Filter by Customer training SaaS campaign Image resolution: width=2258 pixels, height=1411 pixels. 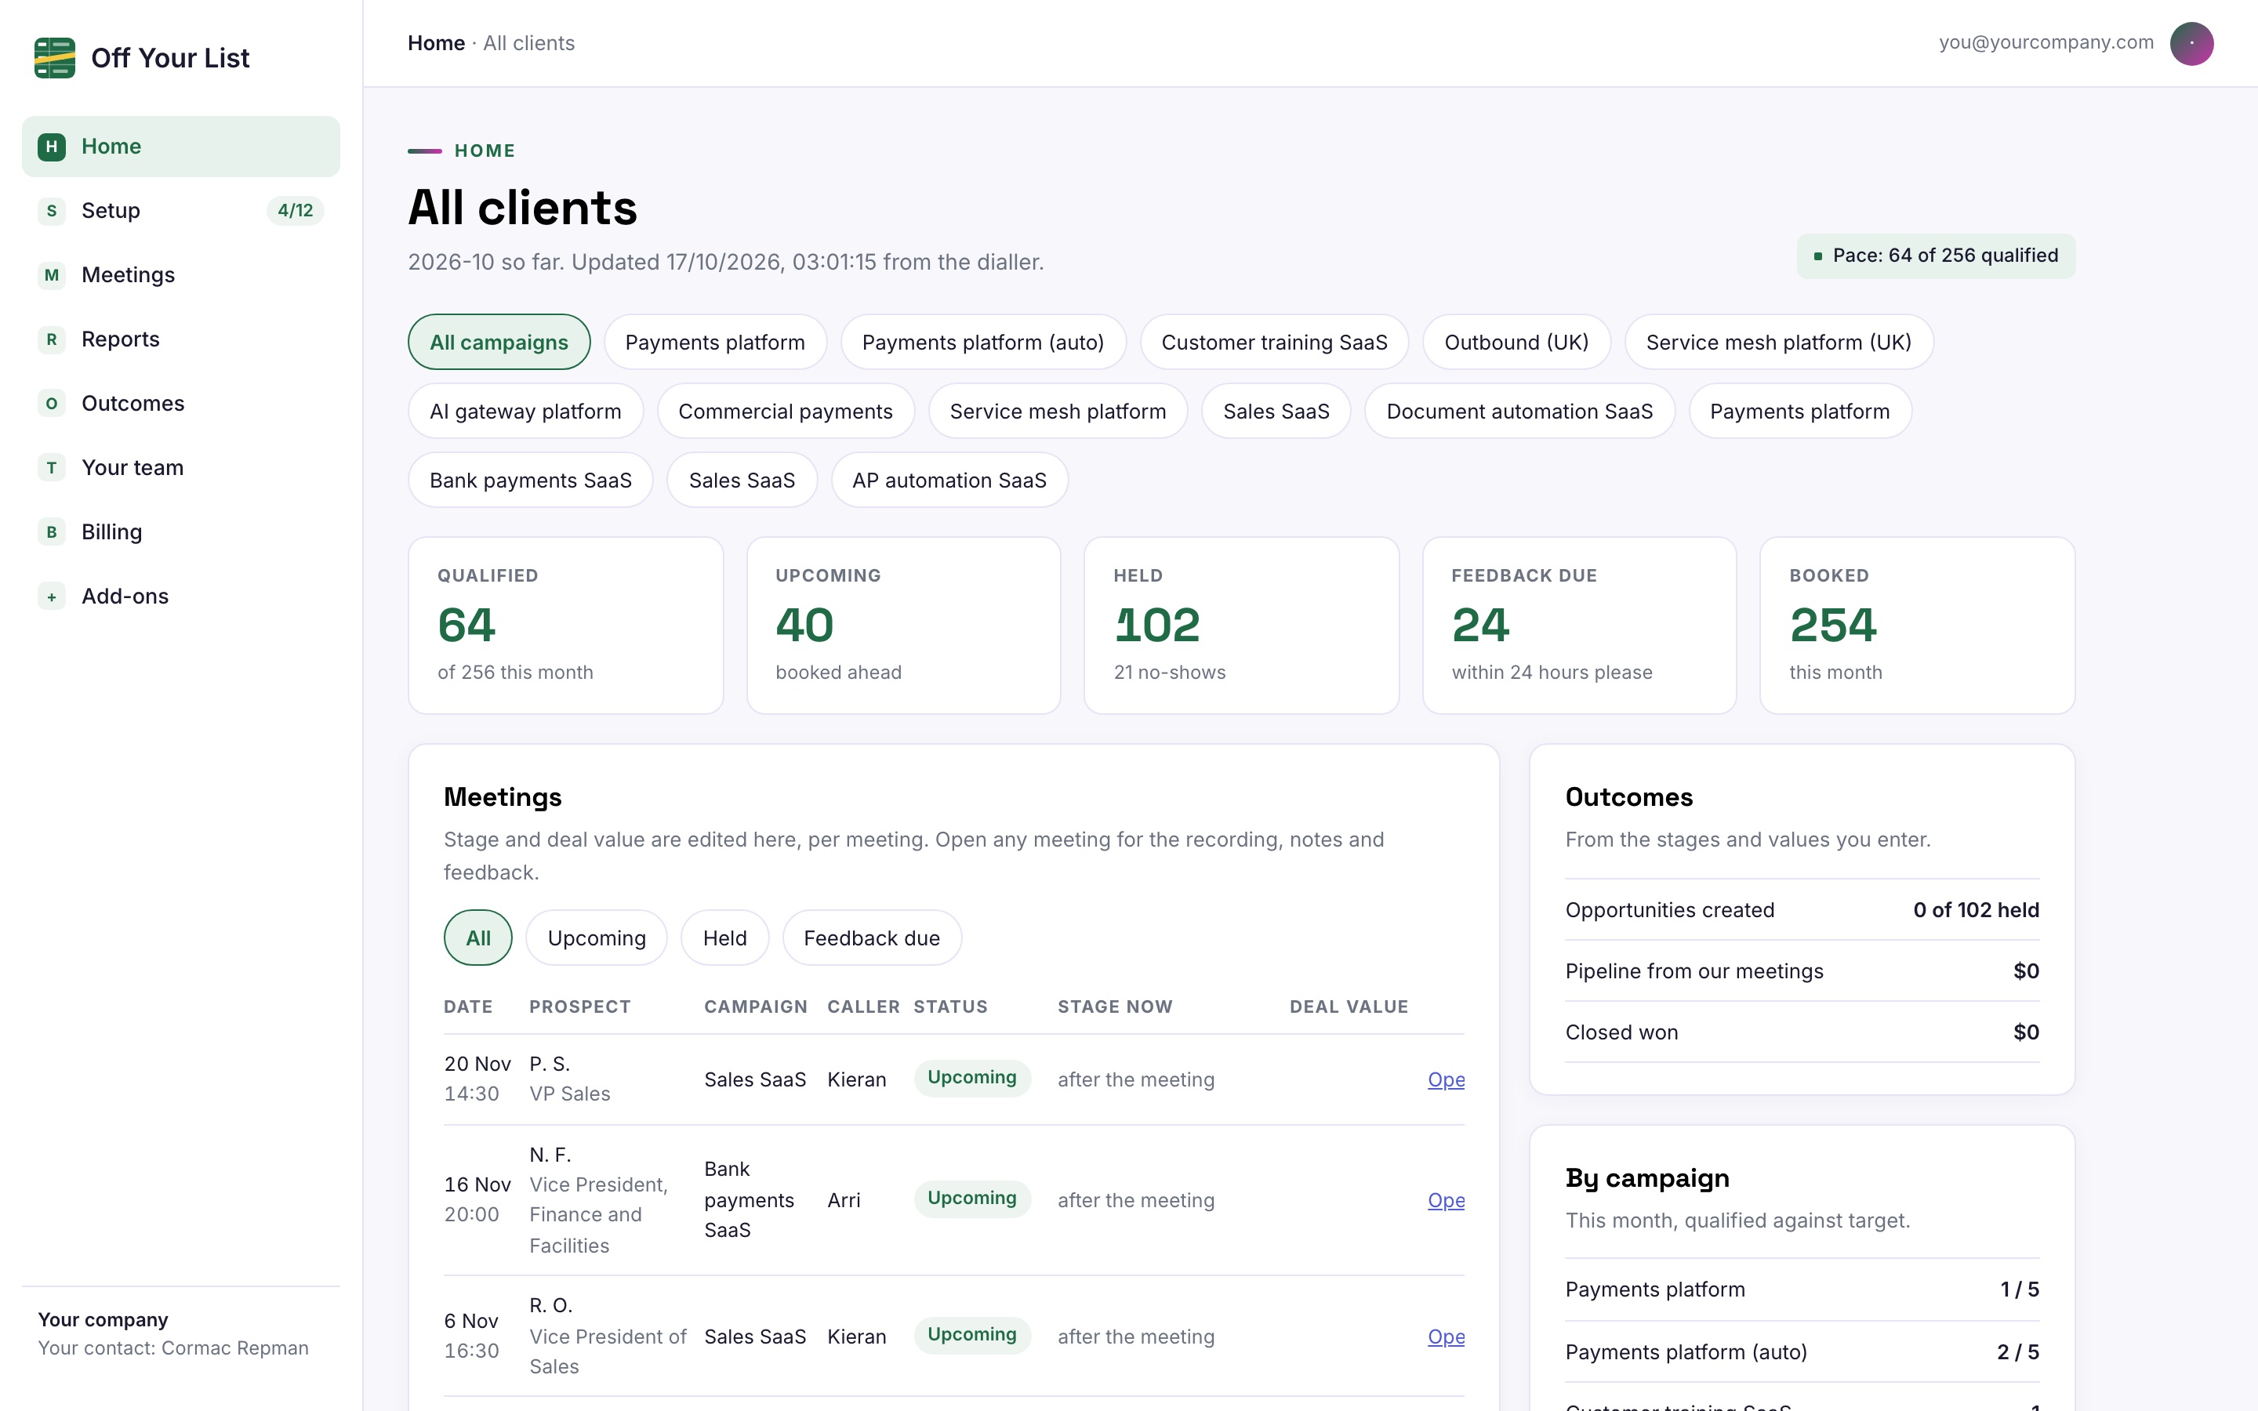point(1275,343)
